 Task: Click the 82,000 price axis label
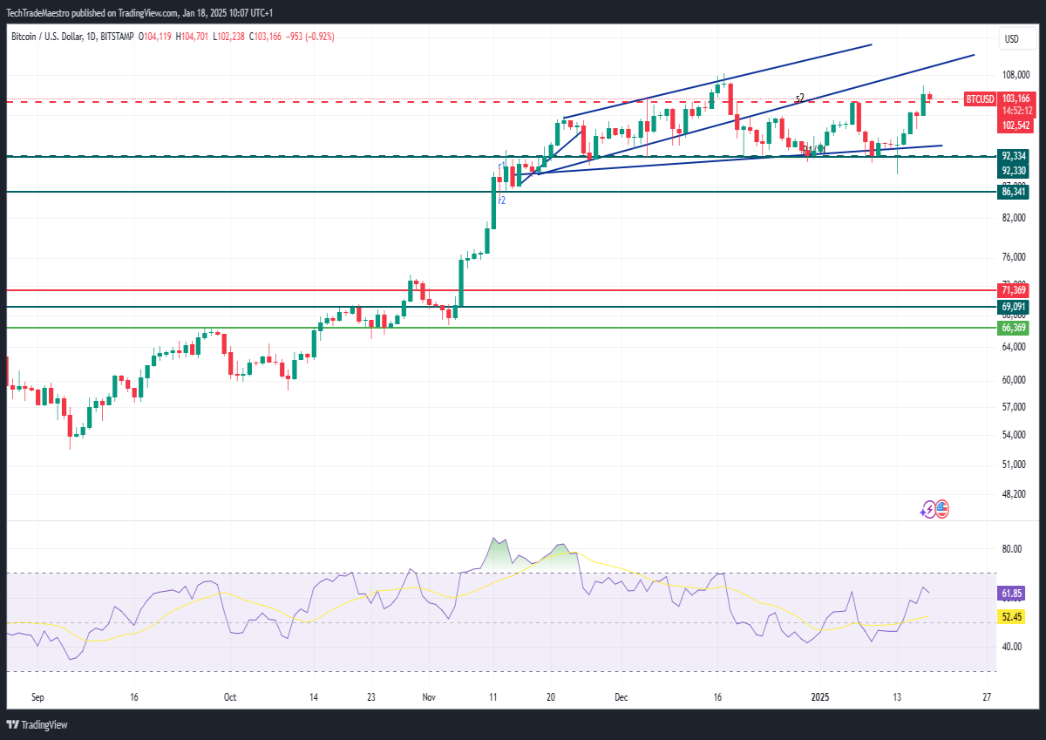click(x=1014, y=217)
